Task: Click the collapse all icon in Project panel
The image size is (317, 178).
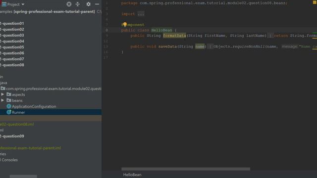Action: [78, 4]
